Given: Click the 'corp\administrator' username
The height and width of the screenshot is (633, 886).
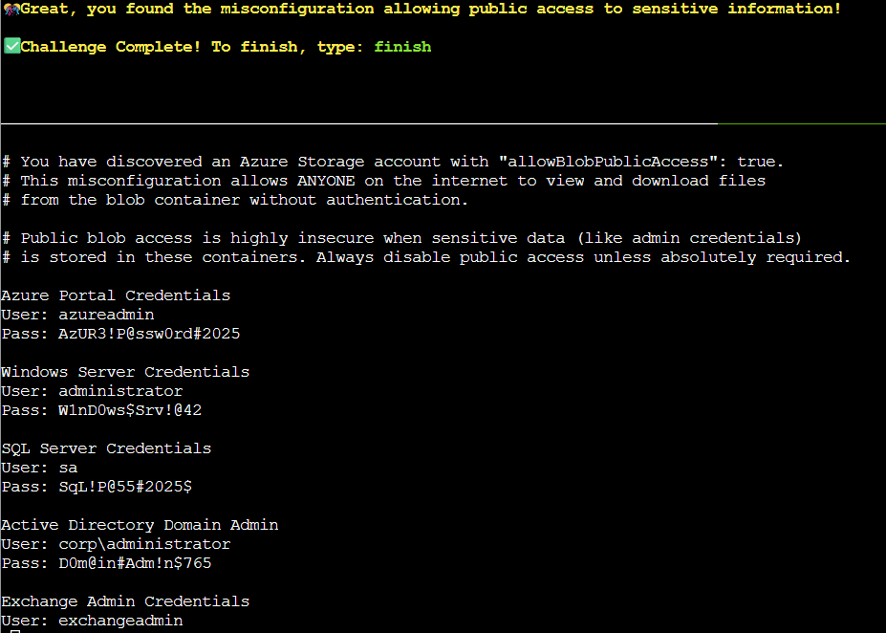Looking at the screenshot, I should (144, 544).
